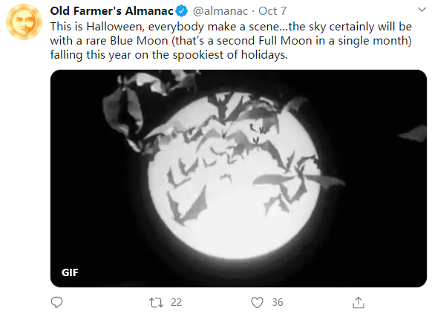
Task: Click the lone bat at GIF's right edge
Action: 413,134
